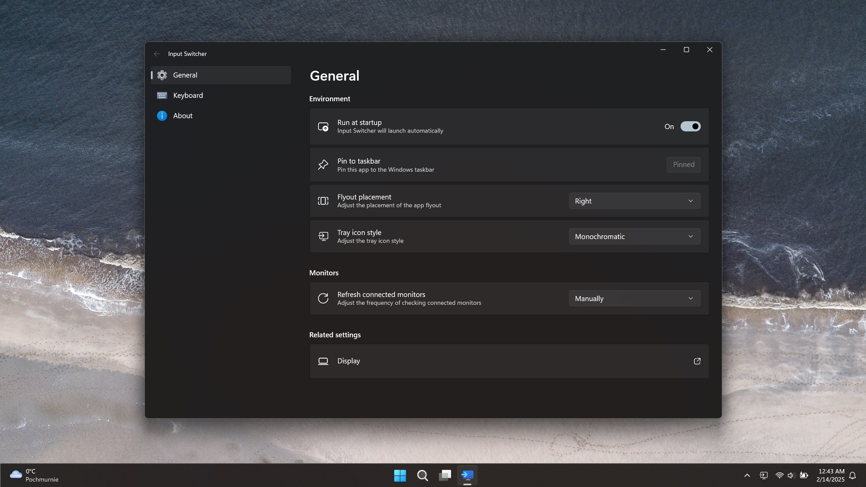Select the General gear icon in sidebar

[162, 75]
